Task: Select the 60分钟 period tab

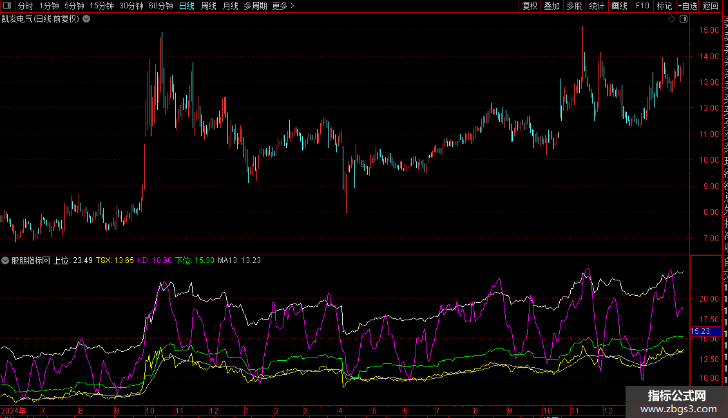Action: click(161, 6)
